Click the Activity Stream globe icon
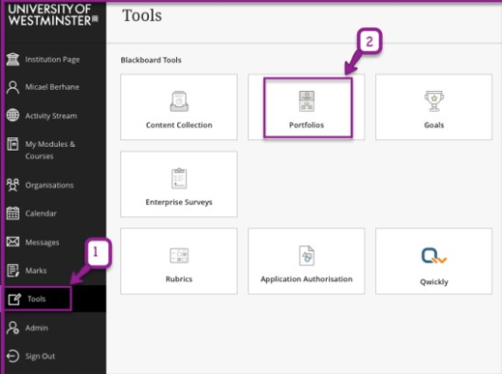Image resolution: width=502 pixels, height=374 pixels. click(13, 115)
